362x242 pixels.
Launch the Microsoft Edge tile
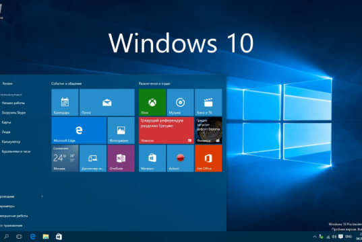click(x=79, y=130)
